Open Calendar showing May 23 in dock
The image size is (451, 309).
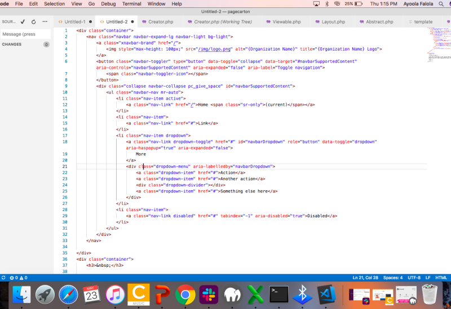[x=92, y=294]
